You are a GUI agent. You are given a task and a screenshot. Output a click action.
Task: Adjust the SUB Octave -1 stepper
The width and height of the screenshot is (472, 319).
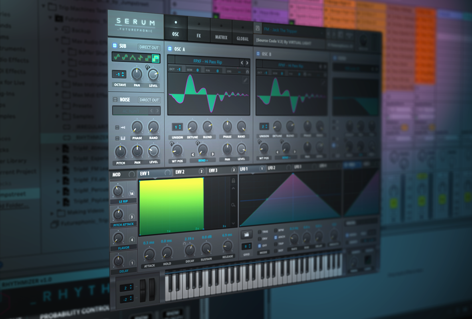(x=119, y=74)
